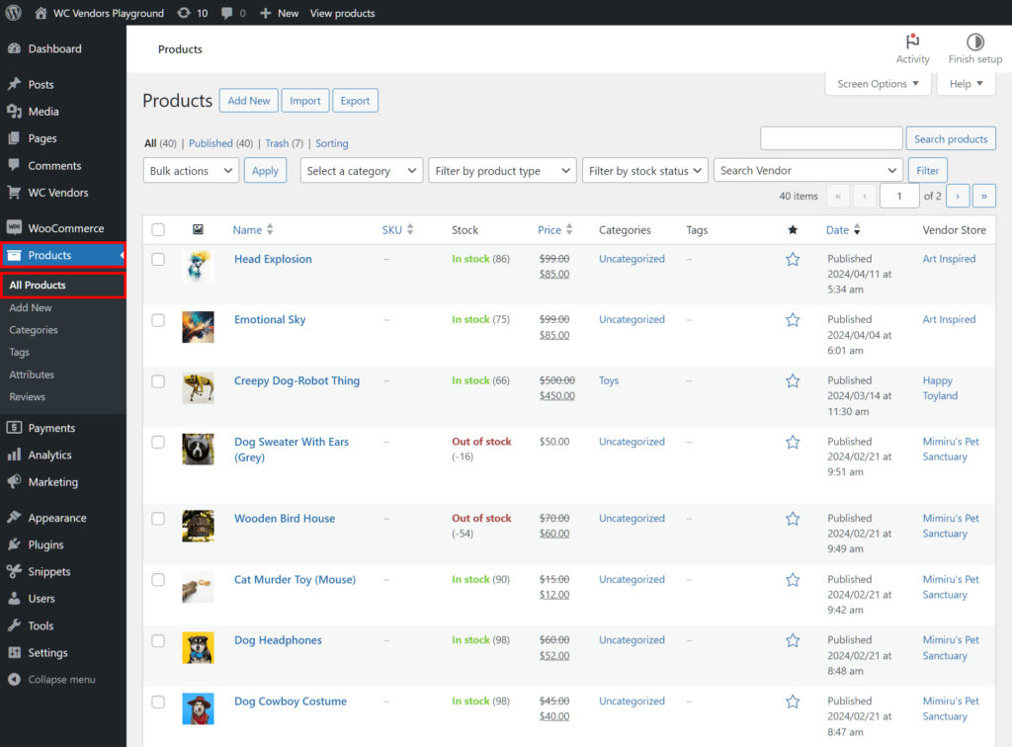The height and width of the screenshot is (747, 1012).
Task: Open Filter by stock status dropdown
Action: (644, 170)
